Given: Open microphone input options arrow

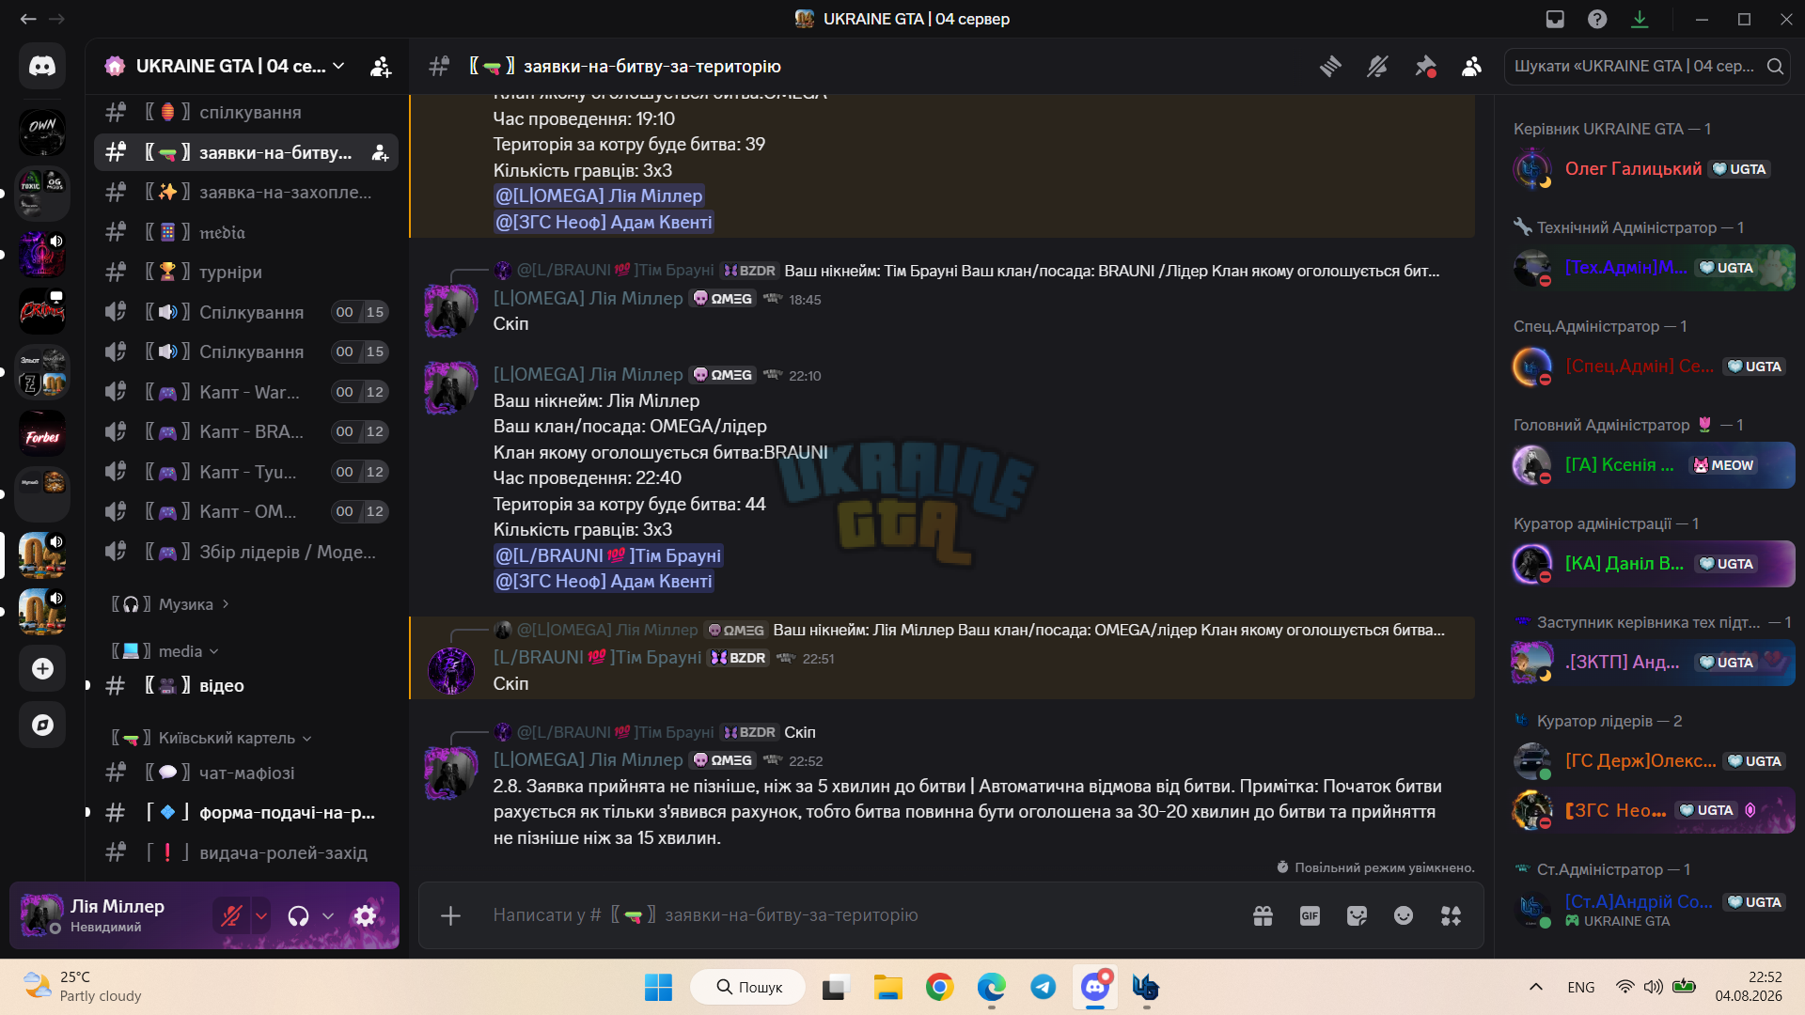Looking at the screenshot, I should [x=261, y=915].
